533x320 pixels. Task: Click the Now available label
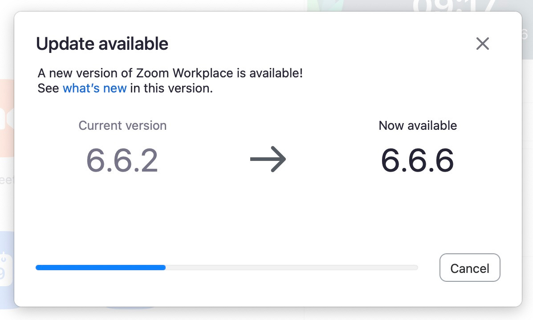click(x=417, y=125)
